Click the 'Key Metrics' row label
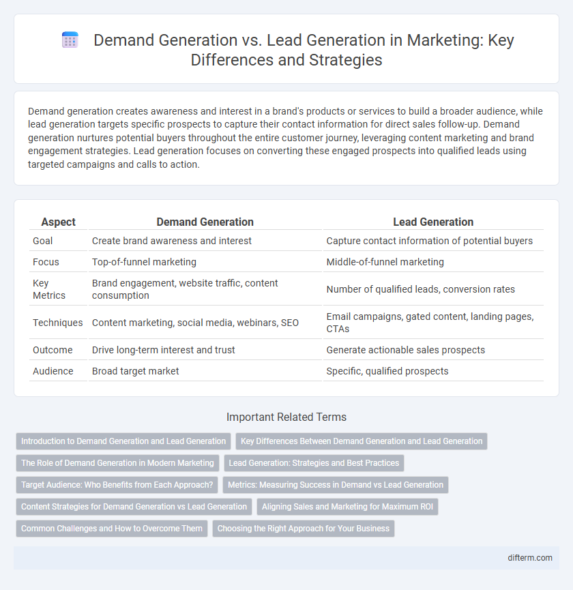 (49, 289)
